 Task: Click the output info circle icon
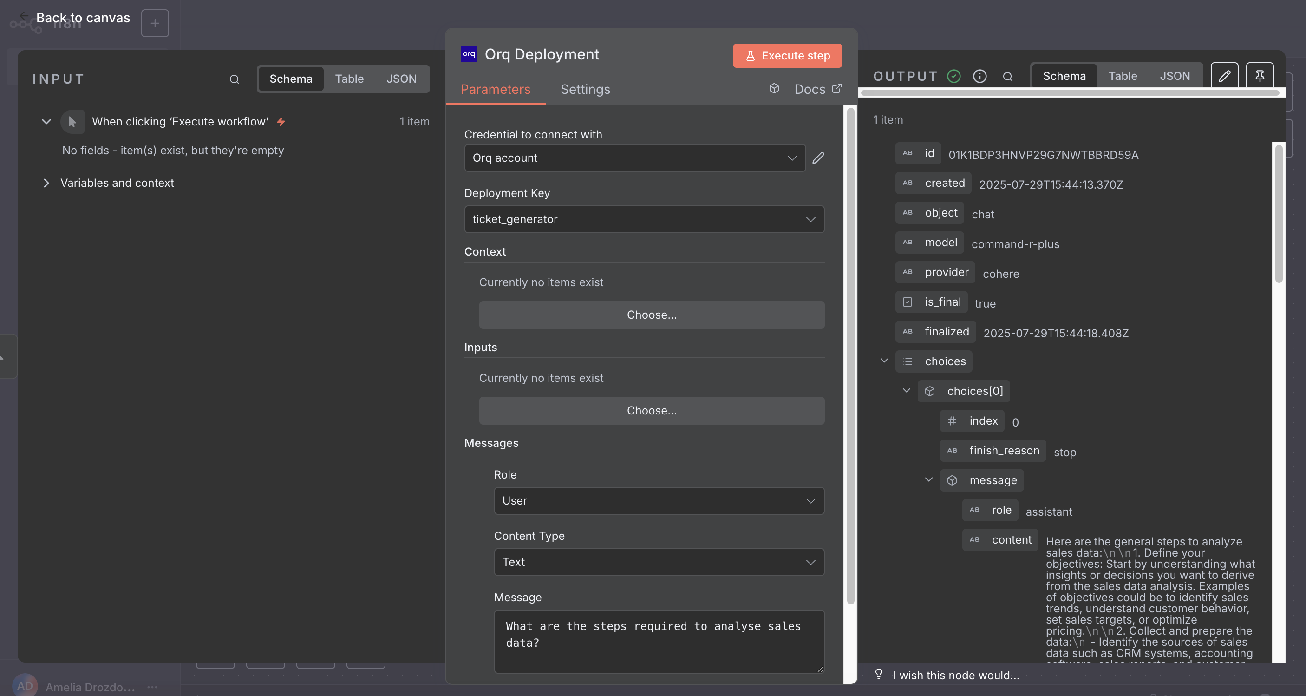click(x=979, y=76)
